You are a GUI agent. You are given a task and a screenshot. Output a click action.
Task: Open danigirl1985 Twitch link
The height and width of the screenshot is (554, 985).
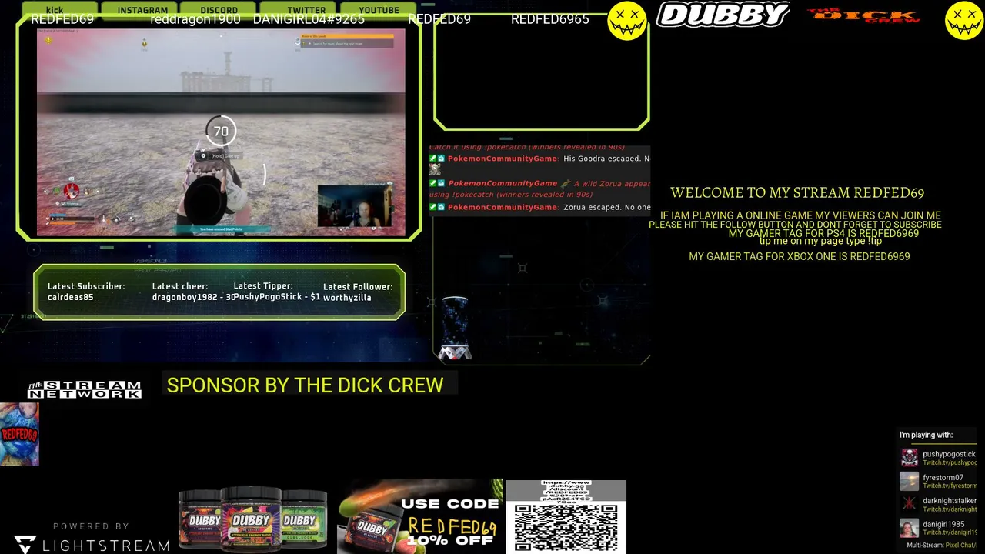(x=950, y=532)
